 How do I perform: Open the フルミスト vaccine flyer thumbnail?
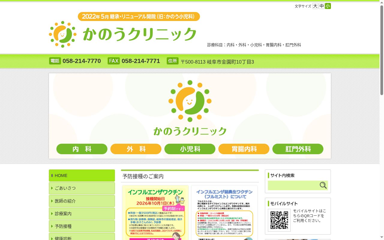[x=224, y=213]
